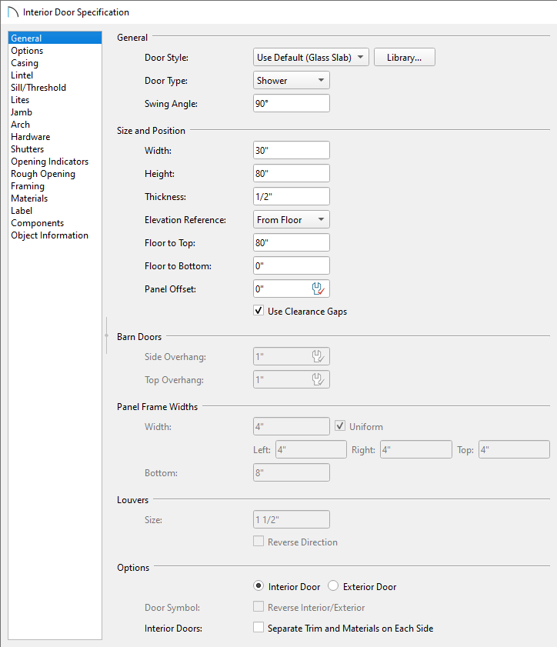The width and height of the screenshot is (557, 647).
Task: Open the Label panel
Action: point(55,211)
